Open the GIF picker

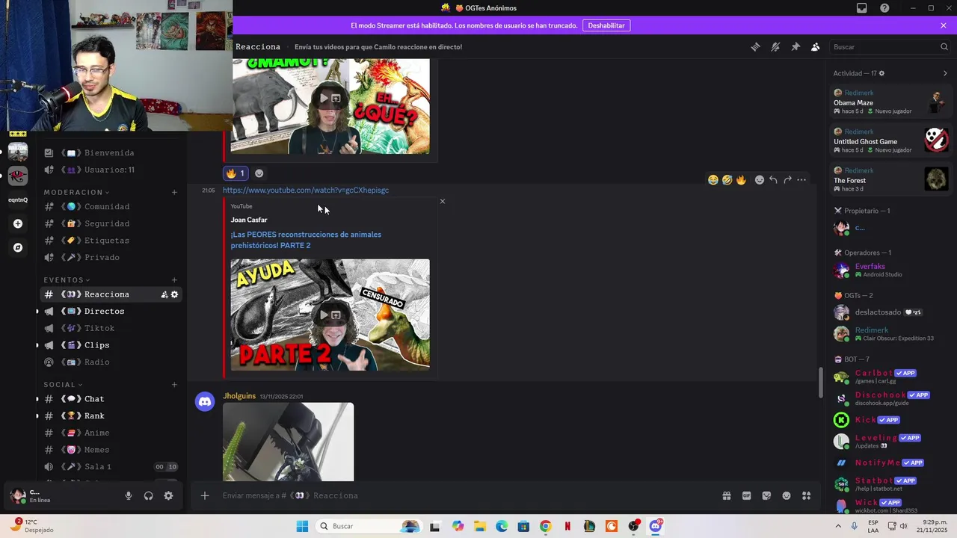pyautogui.click(x=746, y=495)
